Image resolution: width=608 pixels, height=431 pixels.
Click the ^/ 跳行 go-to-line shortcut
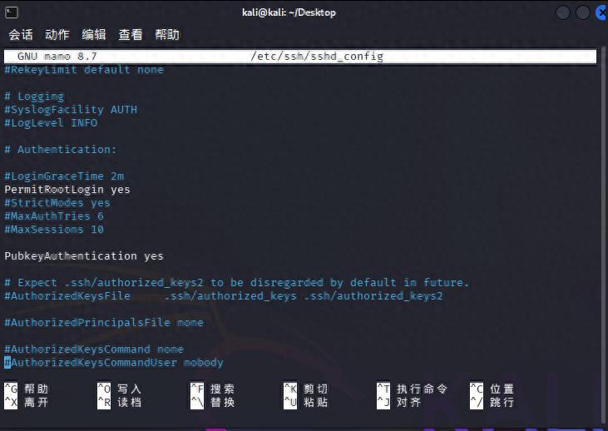(x=492, y=402)
